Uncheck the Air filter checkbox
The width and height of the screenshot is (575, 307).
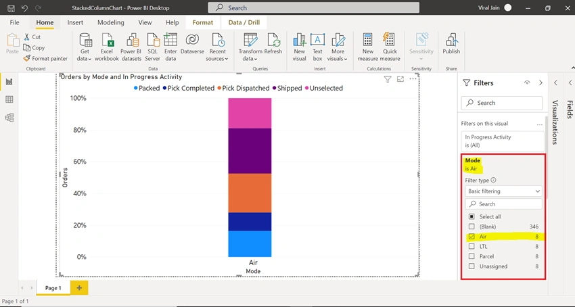click(472, 237)
